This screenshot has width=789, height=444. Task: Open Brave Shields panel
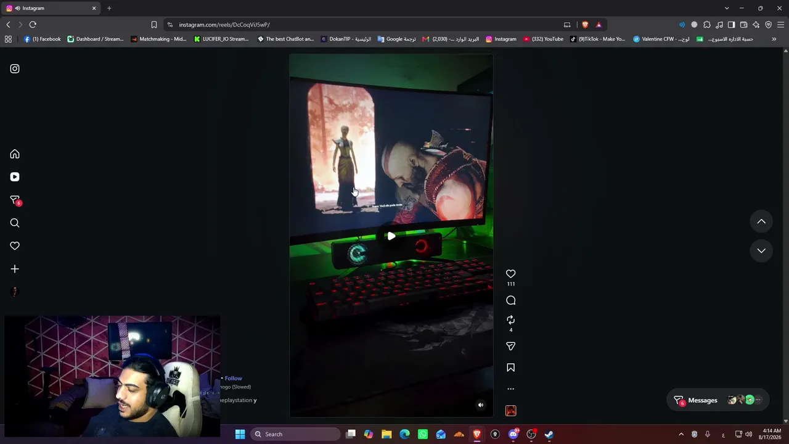[x=585, y=25]
